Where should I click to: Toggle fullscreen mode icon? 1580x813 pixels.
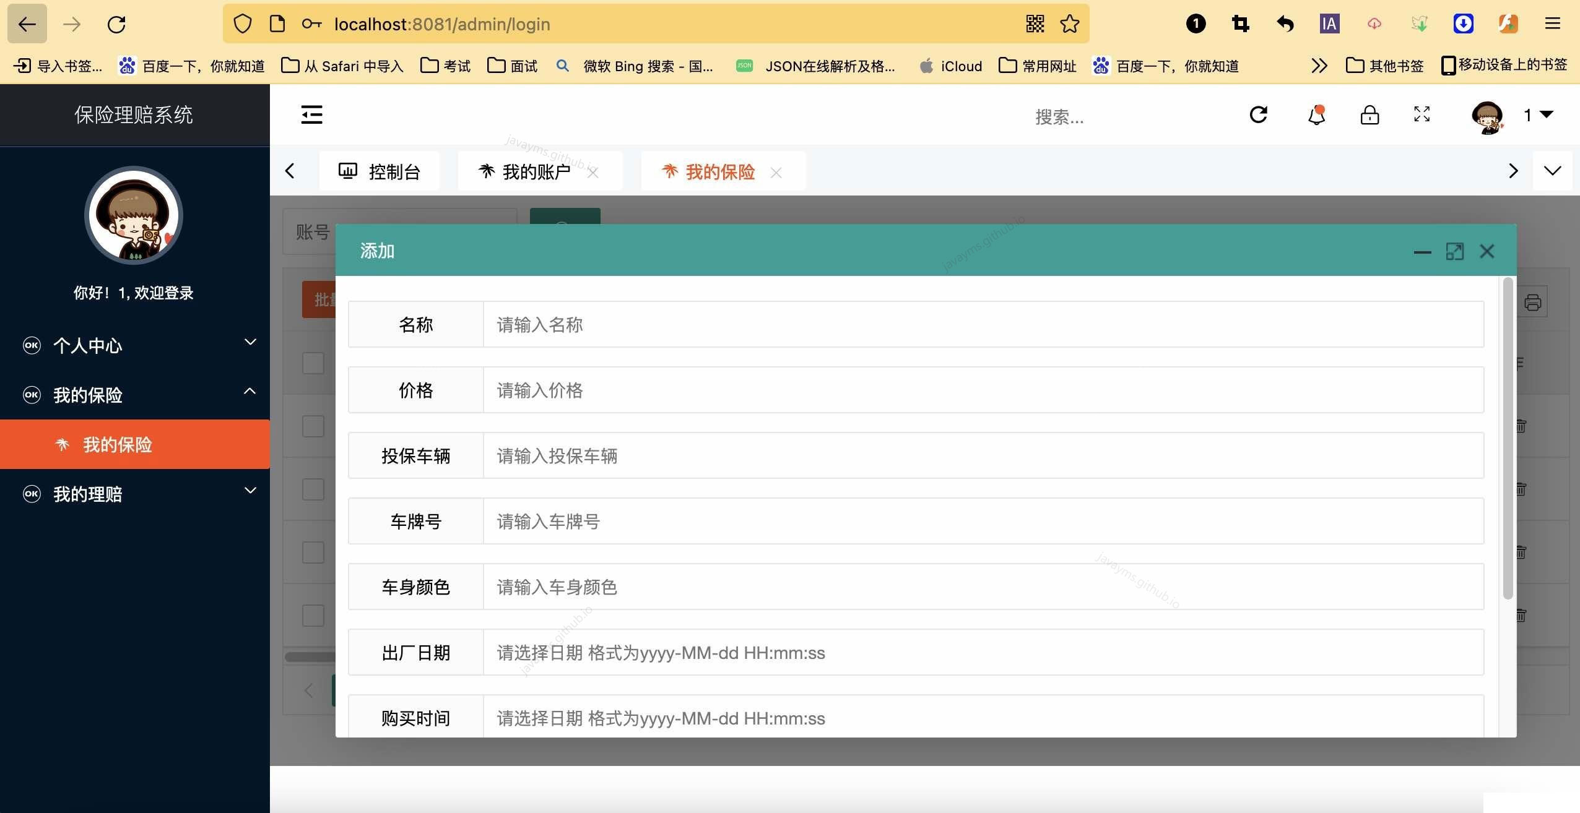pos(1421,115)
